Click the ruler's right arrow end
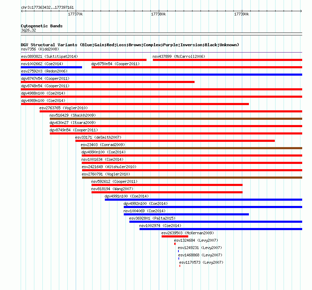 (x=301, y=11)
